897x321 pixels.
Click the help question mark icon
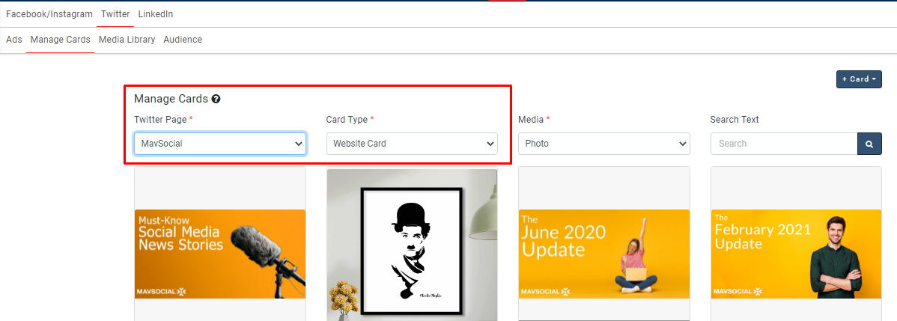[216, 99]
